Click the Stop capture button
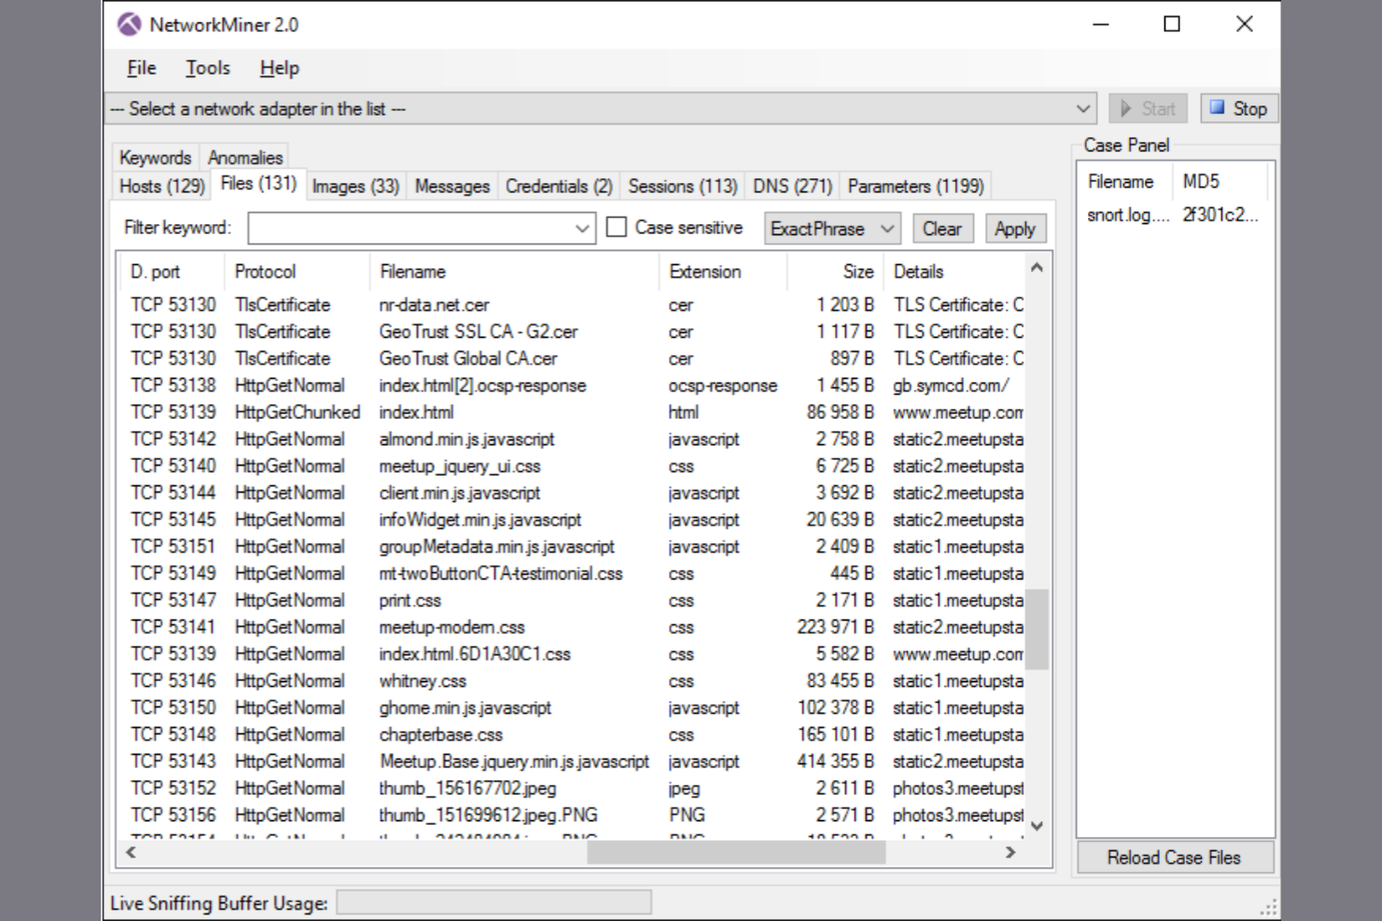The height and width of the screenshot is (921, 1382). pyautogui.click(x=1238, y=109)
